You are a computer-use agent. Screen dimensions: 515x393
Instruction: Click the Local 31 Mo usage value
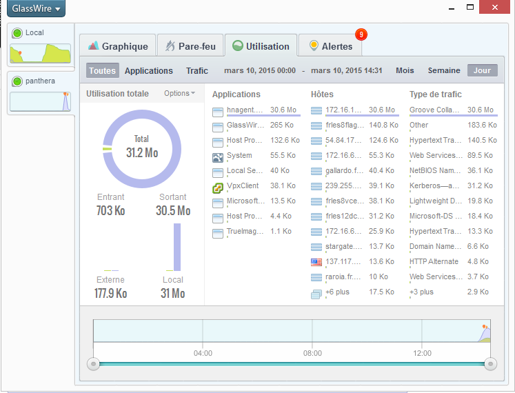click(x=173, y=293)
